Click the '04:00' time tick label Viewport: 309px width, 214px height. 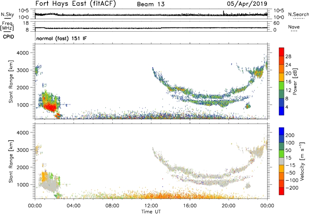(x=74, y=206)
